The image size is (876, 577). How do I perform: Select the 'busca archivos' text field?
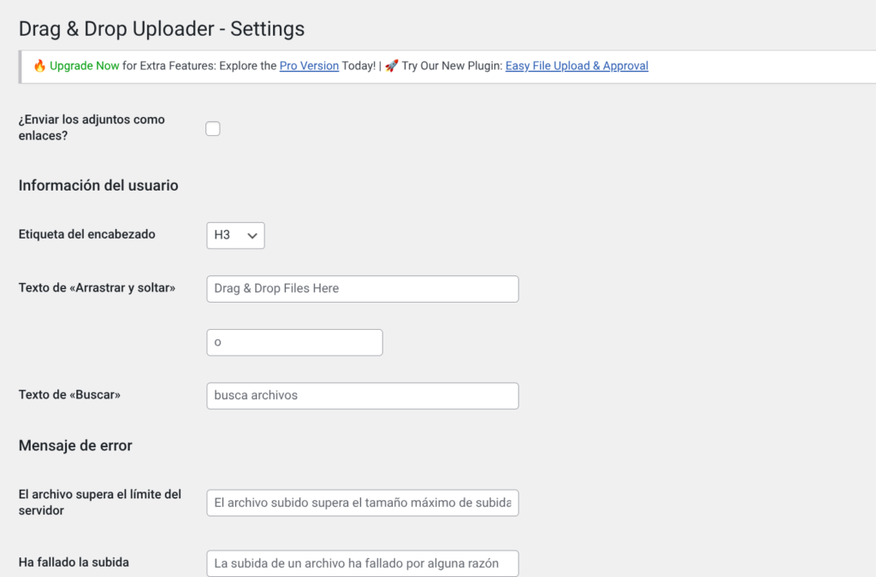[363, 396]
